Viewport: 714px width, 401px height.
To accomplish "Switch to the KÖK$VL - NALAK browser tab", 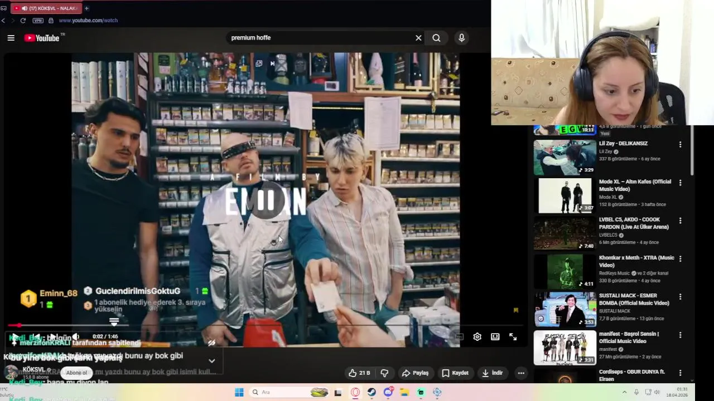I will [46, 8].
